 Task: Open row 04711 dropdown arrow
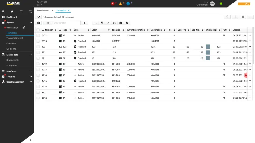pyautogui.click(x=250, y=35)
